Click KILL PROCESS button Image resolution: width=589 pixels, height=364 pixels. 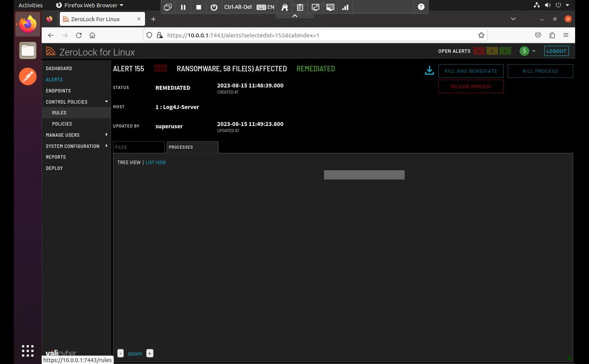click(540, 71)
